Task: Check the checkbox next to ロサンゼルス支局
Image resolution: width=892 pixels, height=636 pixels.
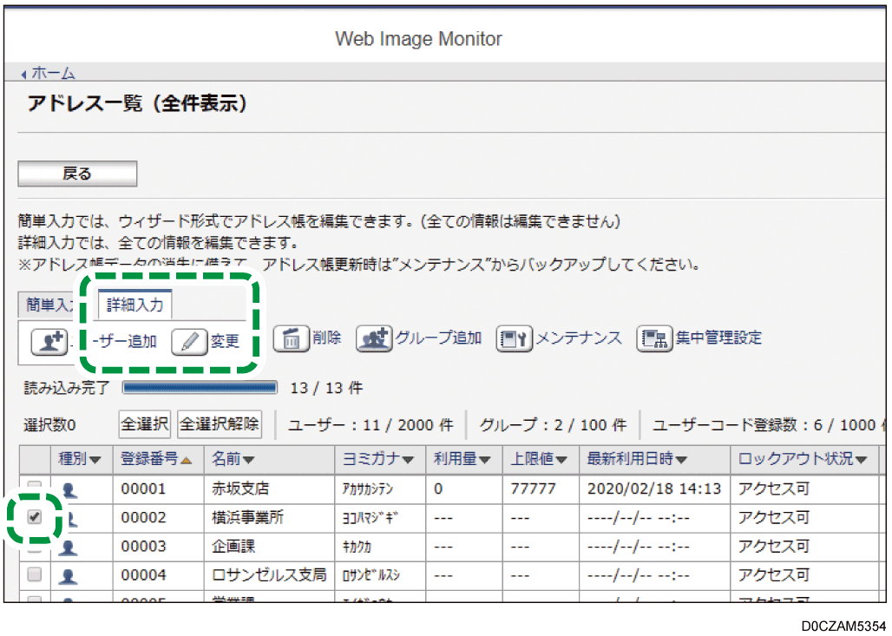Action: coord(33,574)
